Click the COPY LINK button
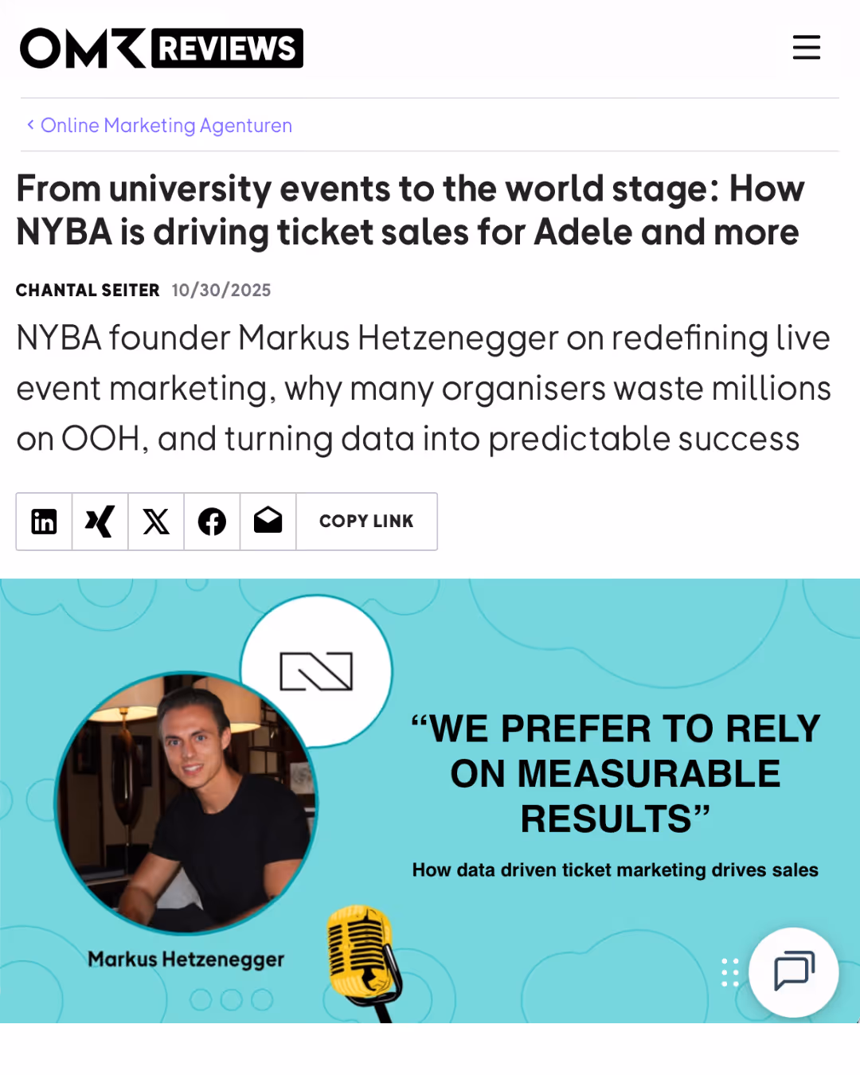Viewport: 860px width, 1075px height. (x=366, y=522)
